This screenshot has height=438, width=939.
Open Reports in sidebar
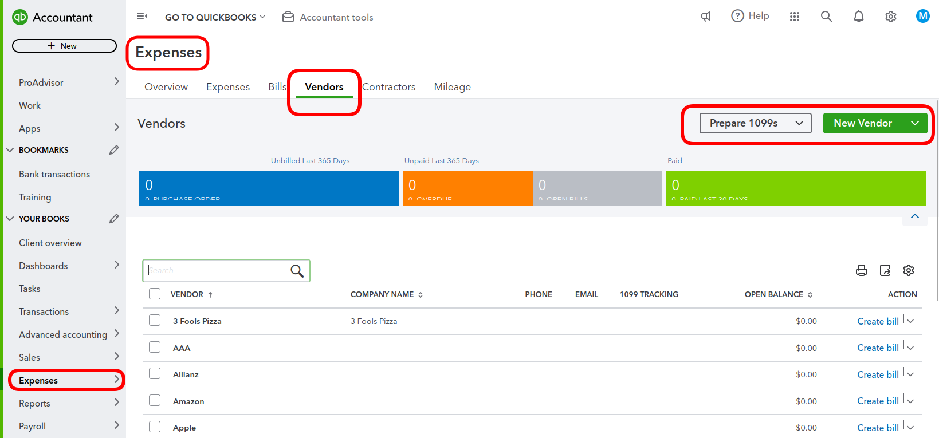[x=34, y=403]
